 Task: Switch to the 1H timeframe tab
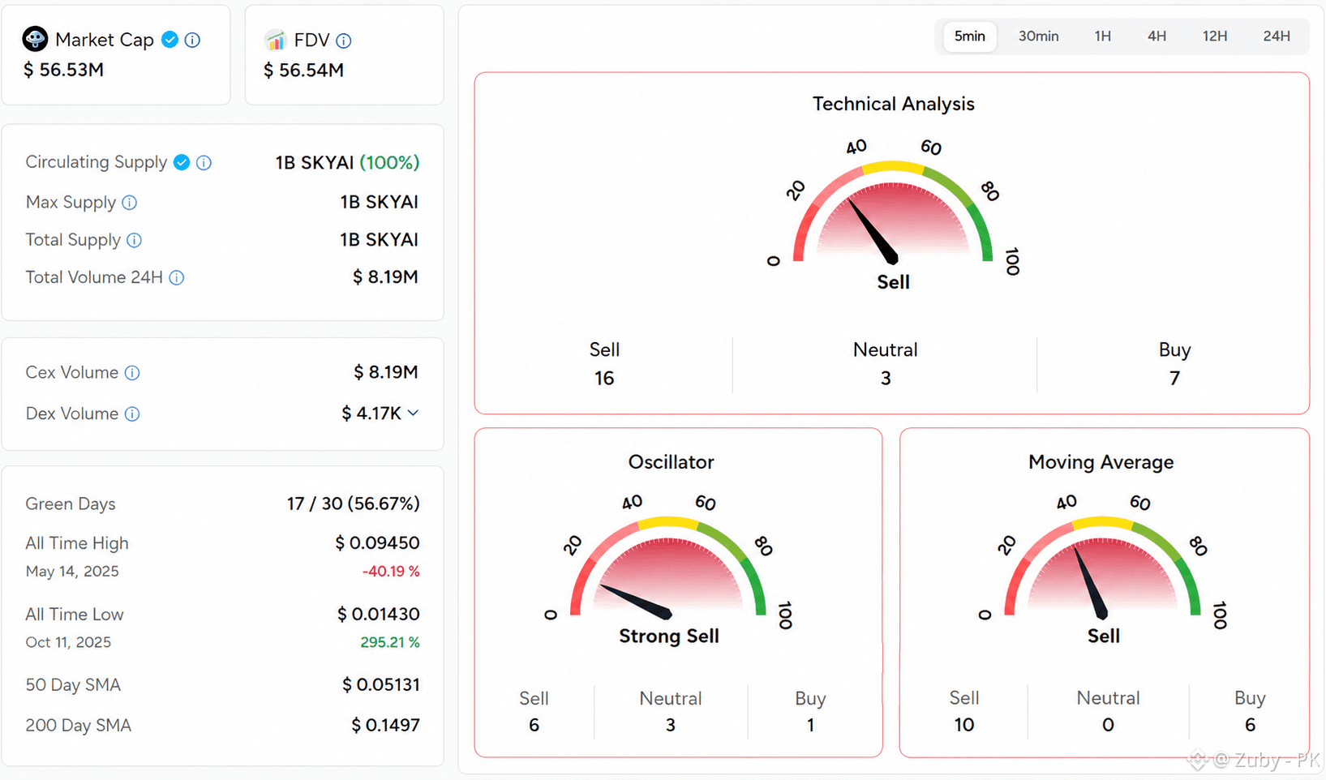click(x=1103, y=36)
